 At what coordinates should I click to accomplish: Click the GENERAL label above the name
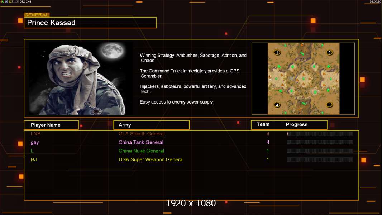tap(37, 15)
